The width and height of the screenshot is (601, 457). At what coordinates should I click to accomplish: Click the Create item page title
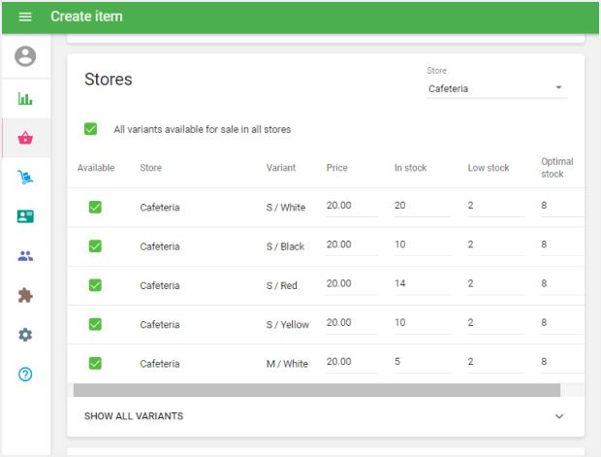coord(86,16)
